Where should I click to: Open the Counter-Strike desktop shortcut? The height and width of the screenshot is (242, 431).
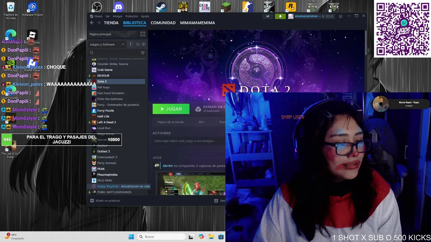[x=248, y=7]
